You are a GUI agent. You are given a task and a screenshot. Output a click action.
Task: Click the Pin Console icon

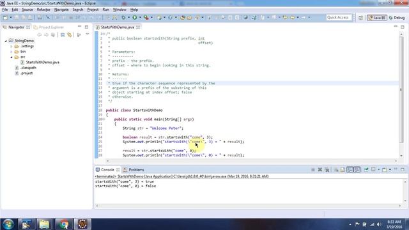(366, 170)
